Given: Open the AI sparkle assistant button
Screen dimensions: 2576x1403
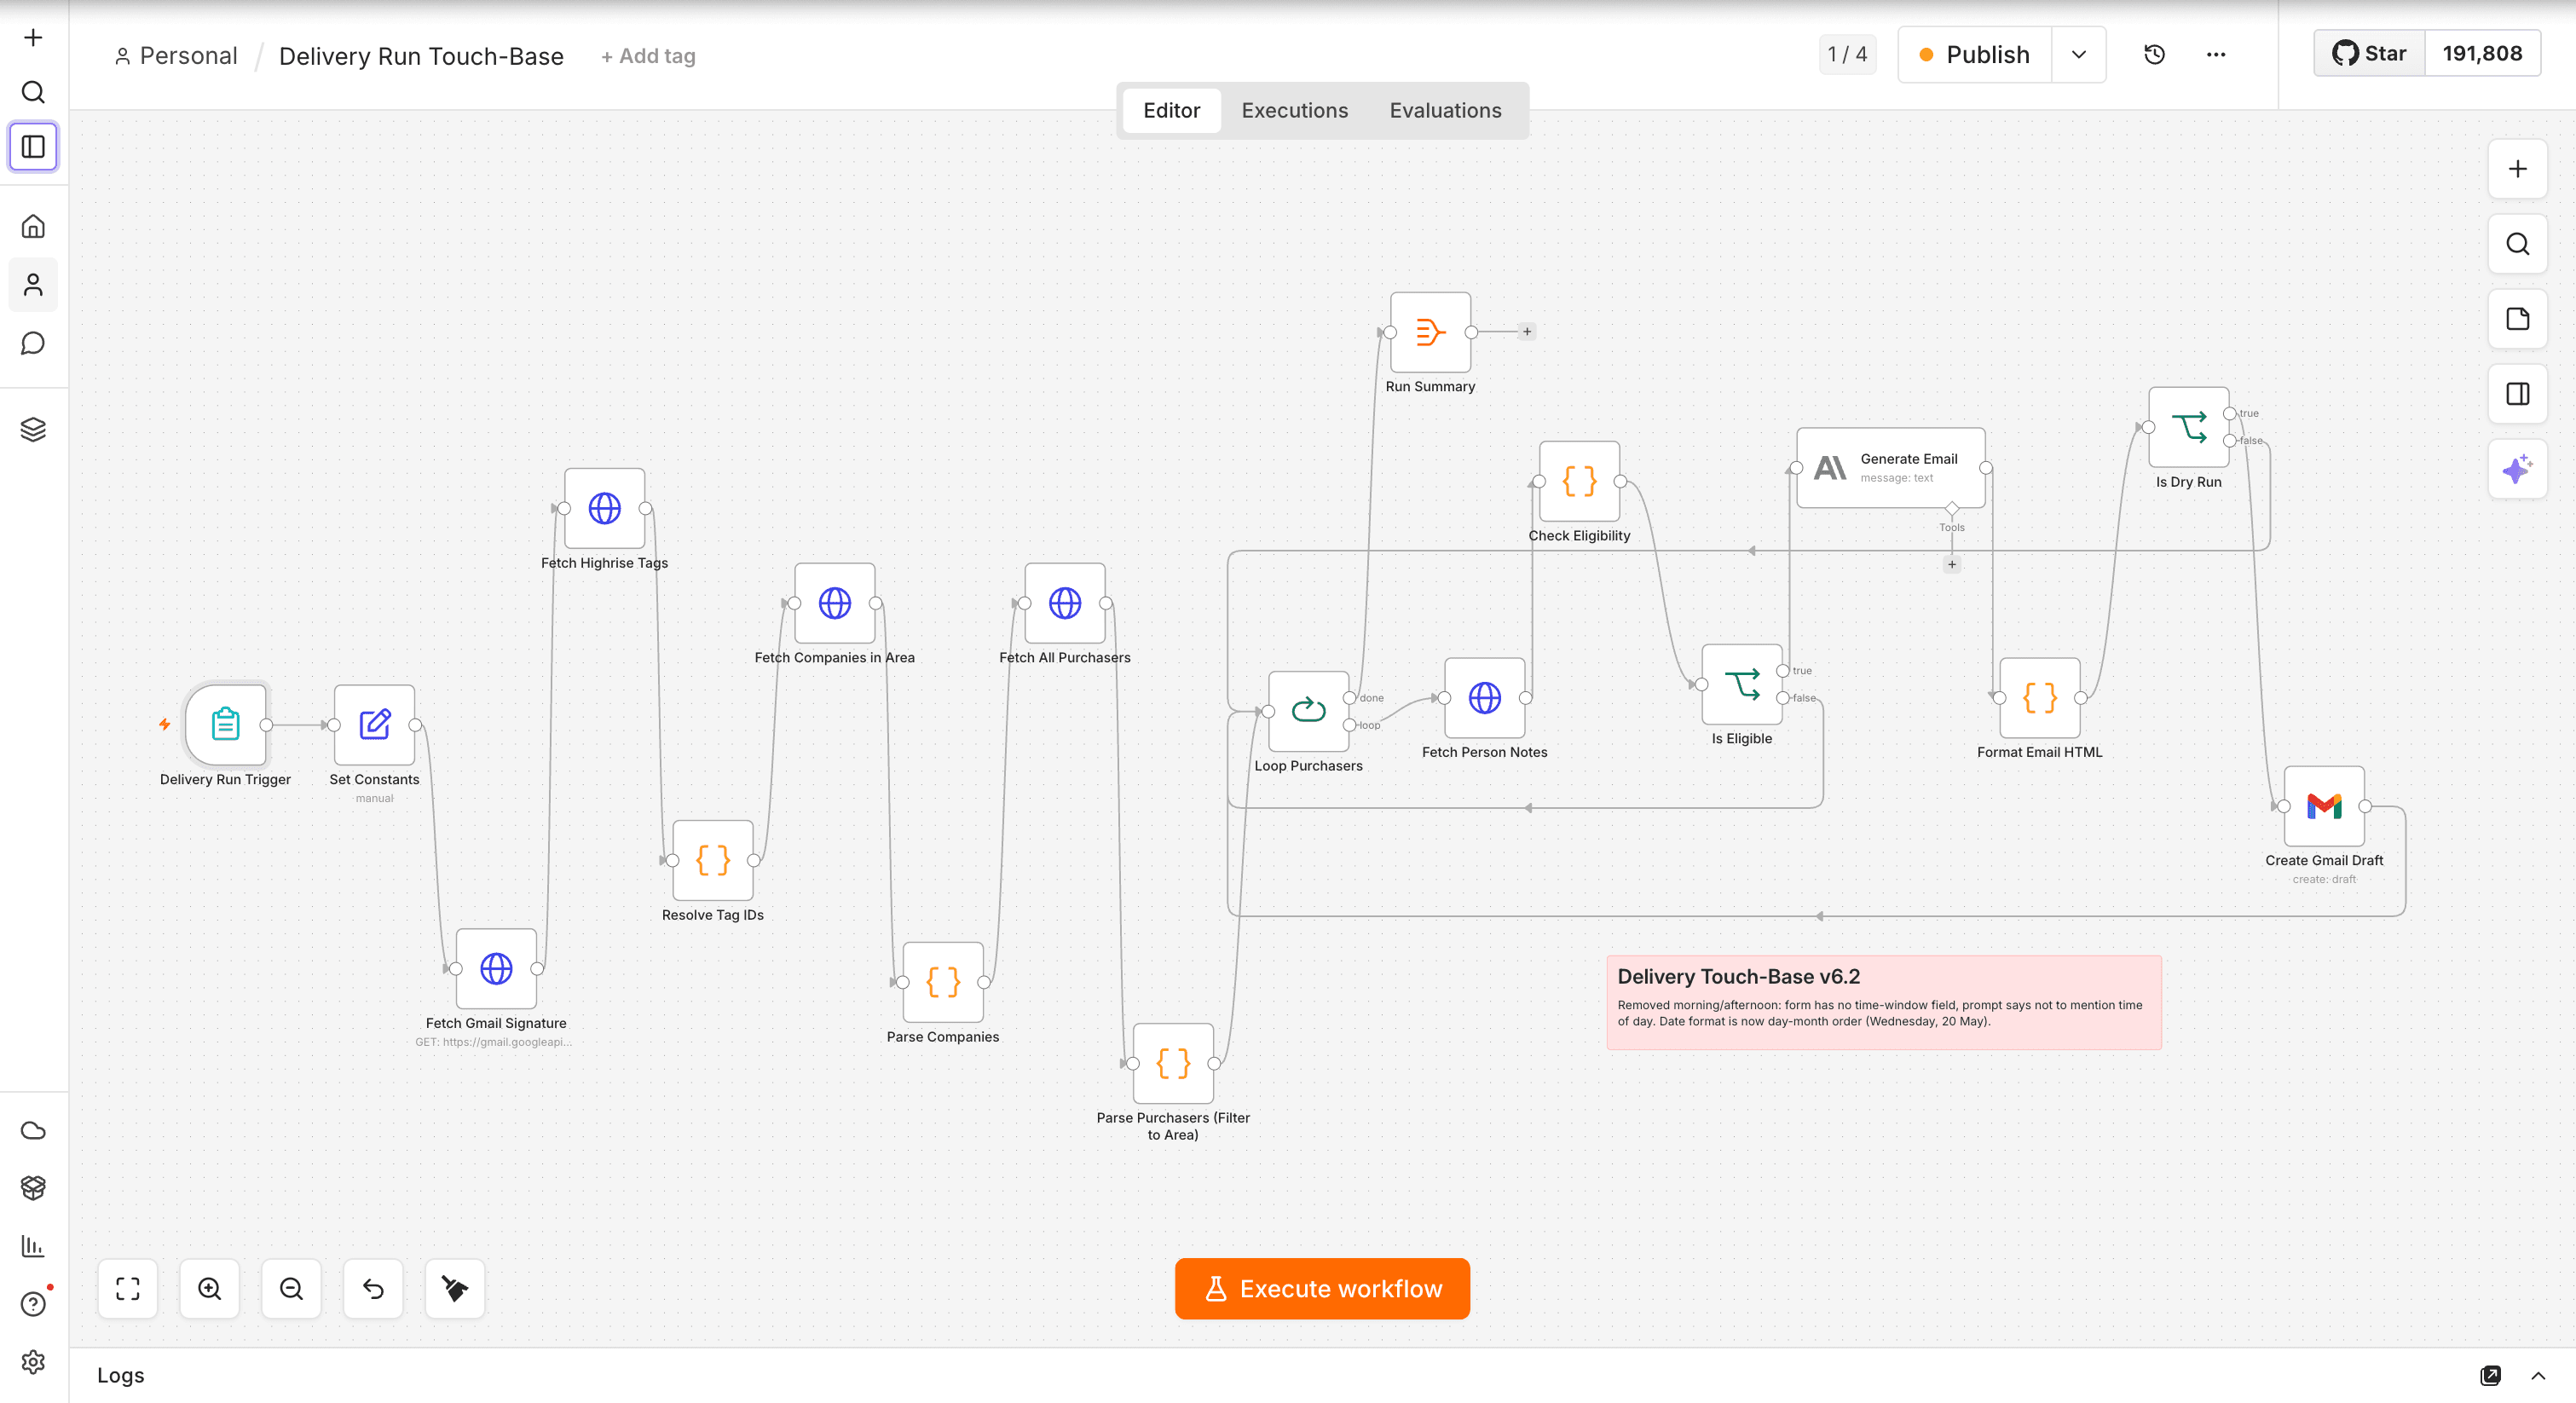Looking at the screenshot, I should (x=2518, y=469).
